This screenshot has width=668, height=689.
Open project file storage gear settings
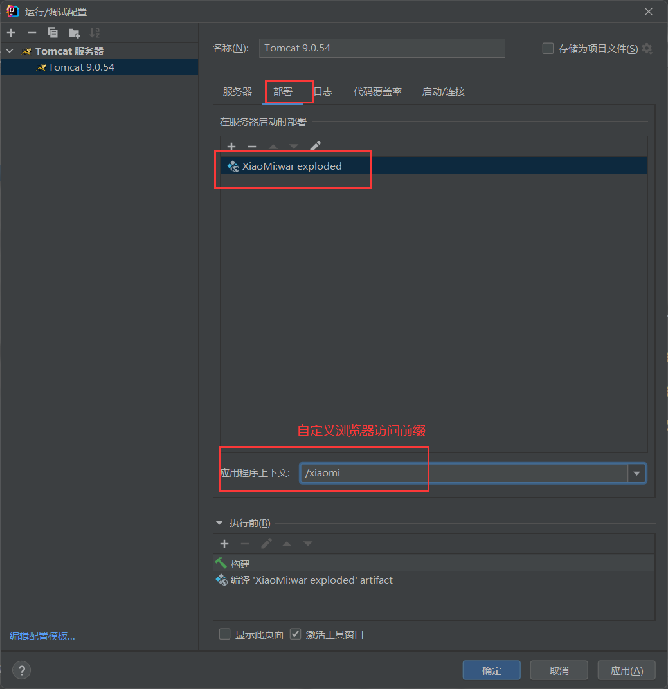(647, 48)
